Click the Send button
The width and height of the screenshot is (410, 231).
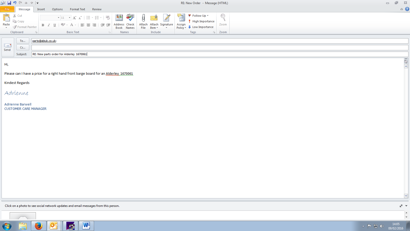pyautogui.click(x=7, y=47)
